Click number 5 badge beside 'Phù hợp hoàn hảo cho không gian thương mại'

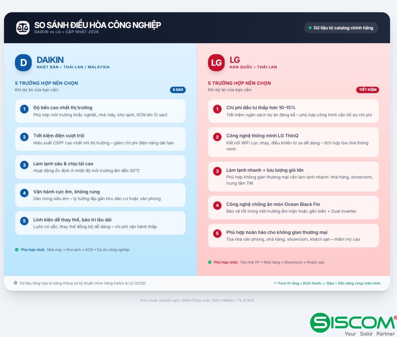(217, 234)
